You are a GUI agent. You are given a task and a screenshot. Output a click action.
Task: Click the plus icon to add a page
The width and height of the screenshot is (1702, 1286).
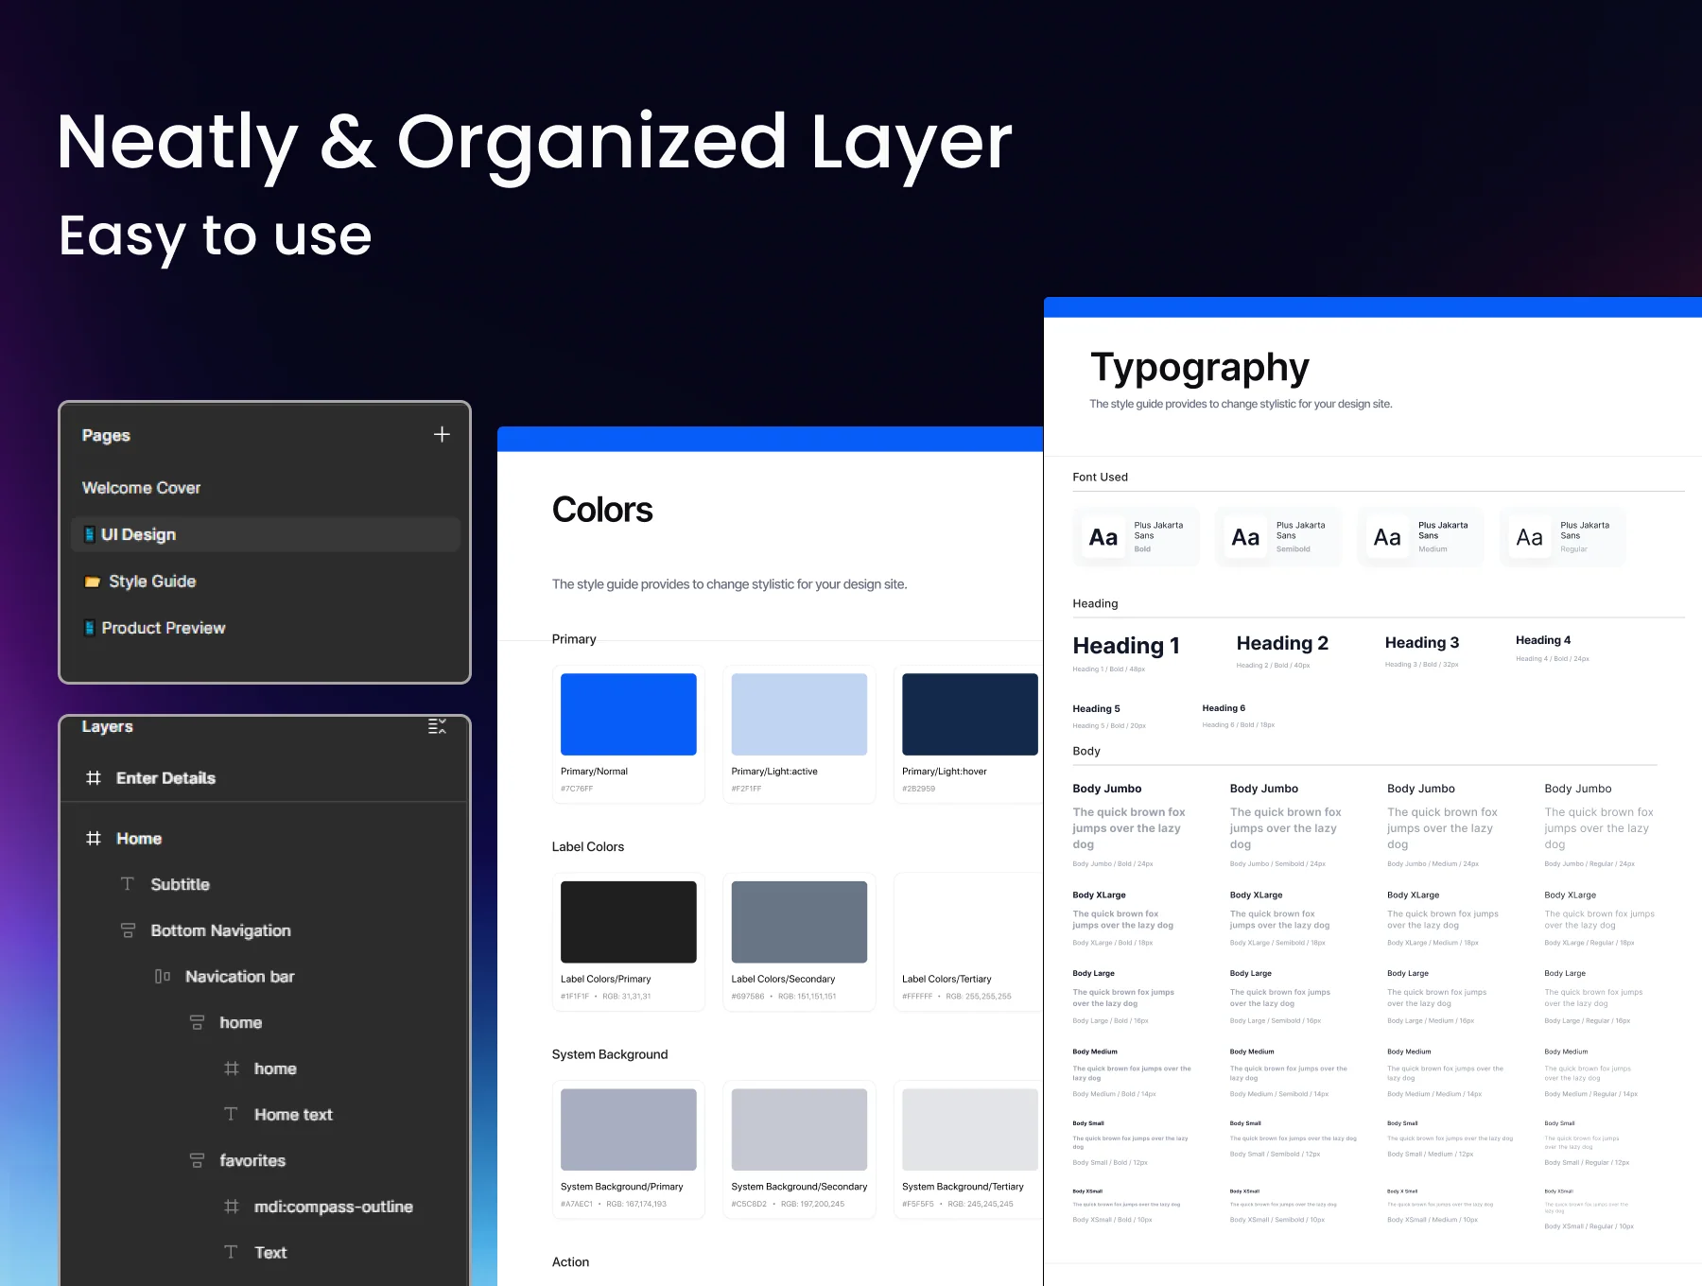tap(442, 434)
